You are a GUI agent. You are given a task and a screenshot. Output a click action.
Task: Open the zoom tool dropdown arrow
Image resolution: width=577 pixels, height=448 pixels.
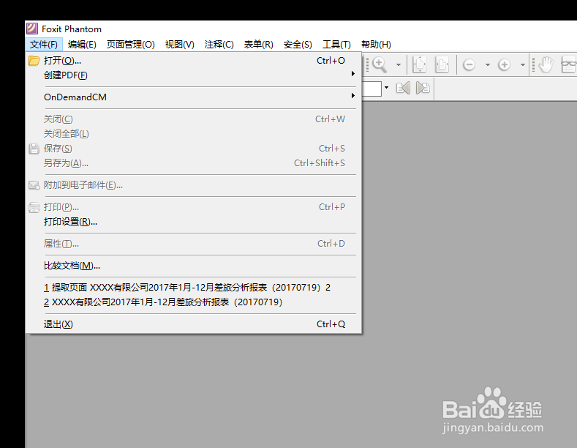398,65
